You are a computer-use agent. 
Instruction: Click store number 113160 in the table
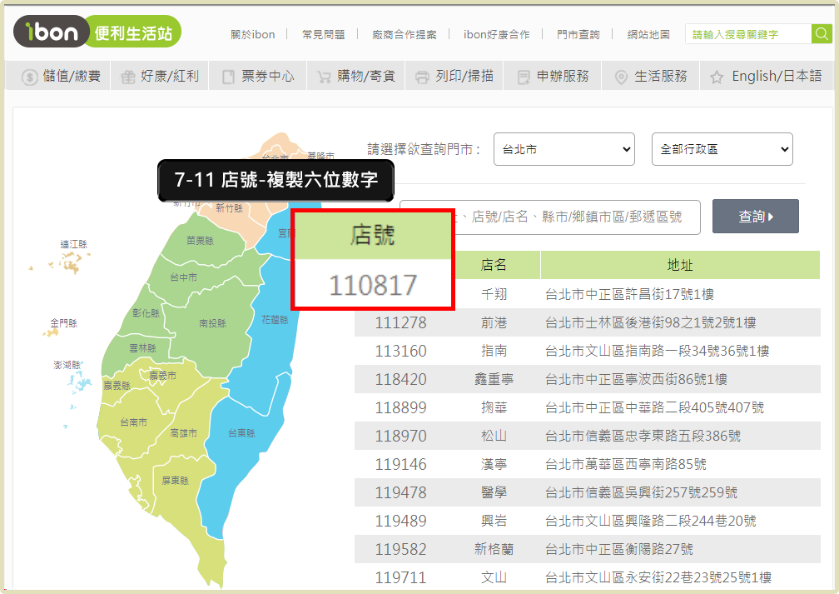pos(400,351)
